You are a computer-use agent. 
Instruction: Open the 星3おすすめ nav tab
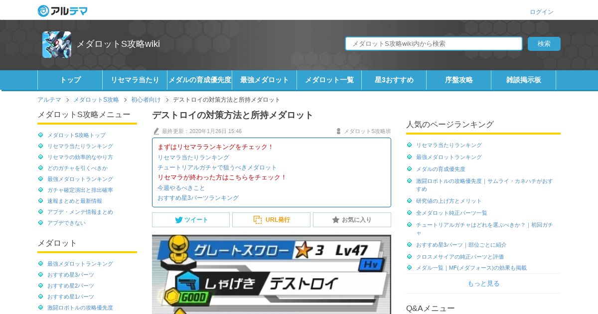click(x=394, y=80)
